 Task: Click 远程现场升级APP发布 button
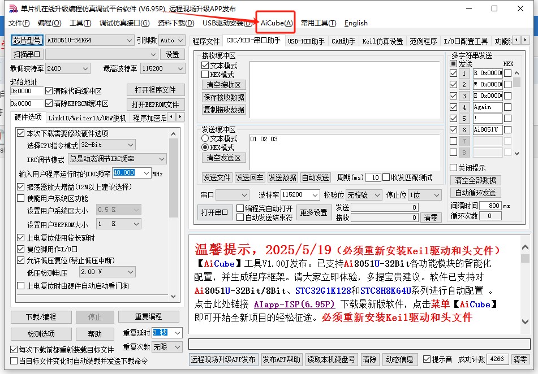pyautogui.click(x=223, y=359)
